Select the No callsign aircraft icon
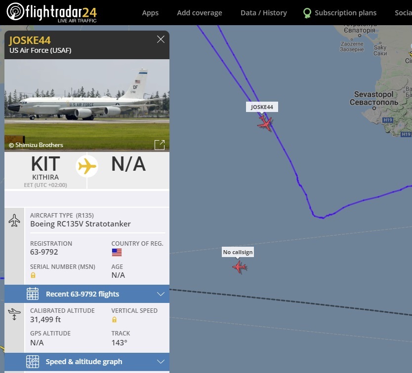Image resolution: width=412 pixels, height=373 pixels. click(240, 267)
